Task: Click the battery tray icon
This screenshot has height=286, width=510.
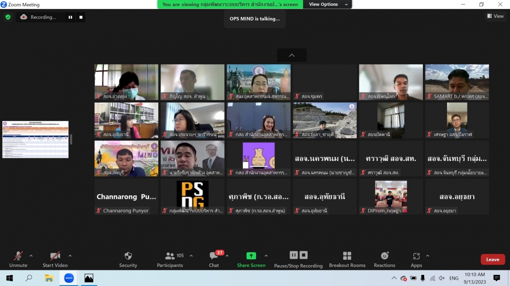Action: tap(413, 278)
